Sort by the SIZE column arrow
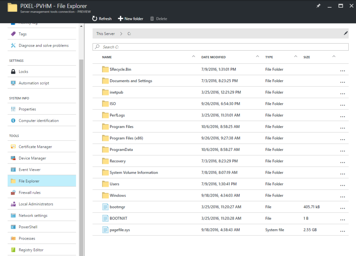 click(334, 56)
